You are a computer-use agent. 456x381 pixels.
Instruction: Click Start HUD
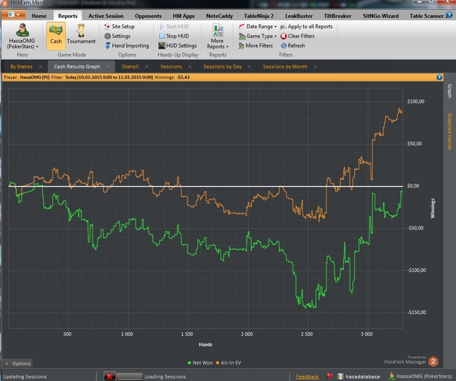[174, 27]
